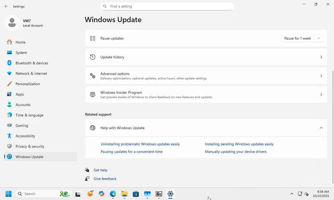This screenshot has width=334, height=200.
Task: Launch 7-Zip from the taskbar
Action: click(x=159, y=194)
